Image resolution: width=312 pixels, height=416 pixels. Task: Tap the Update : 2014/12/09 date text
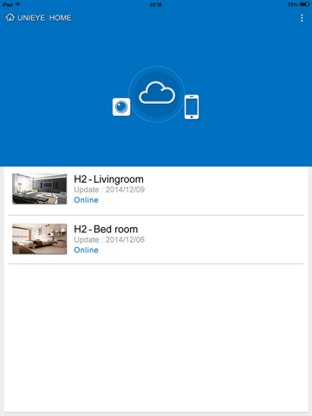109,190
